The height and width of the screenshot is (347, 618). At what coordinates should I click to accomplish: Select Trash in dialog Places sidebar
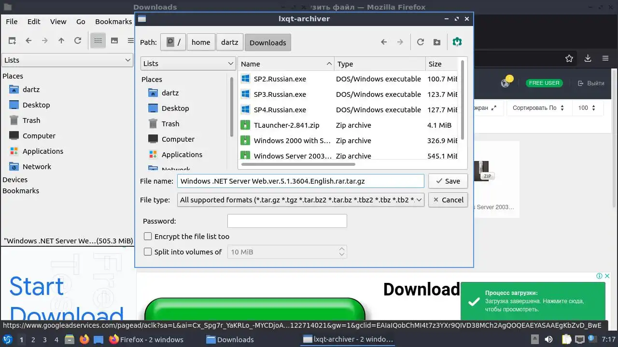click(170, 124)
